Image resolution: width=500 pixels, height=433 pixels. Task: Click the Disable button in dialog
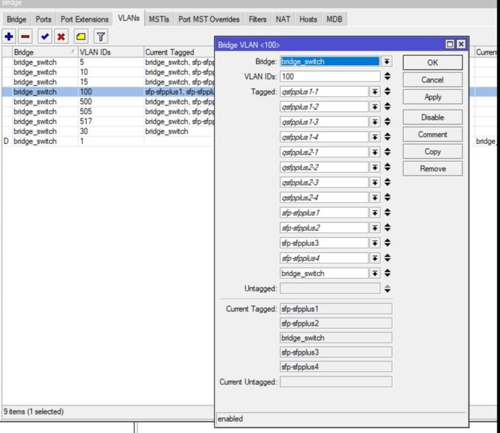(432, 117)
